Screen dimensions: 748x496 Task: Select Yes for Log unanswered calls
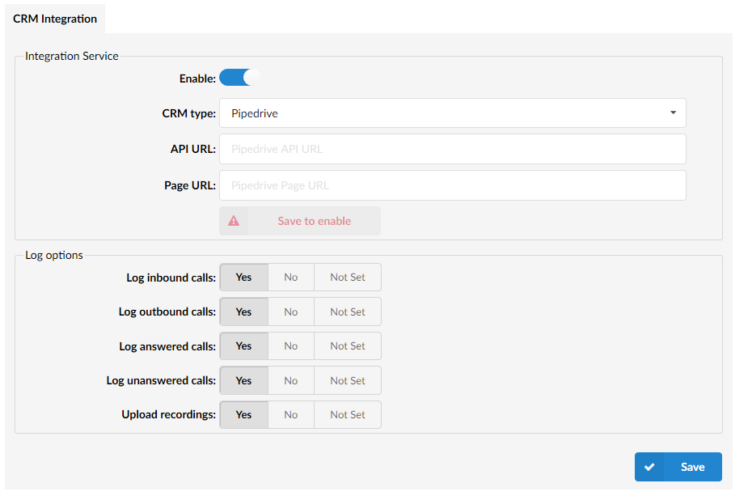click(x=243, y=380)
